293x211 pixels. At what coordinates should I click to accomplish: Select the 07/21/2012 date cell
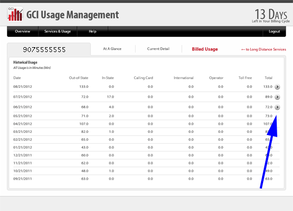(23, 97)
